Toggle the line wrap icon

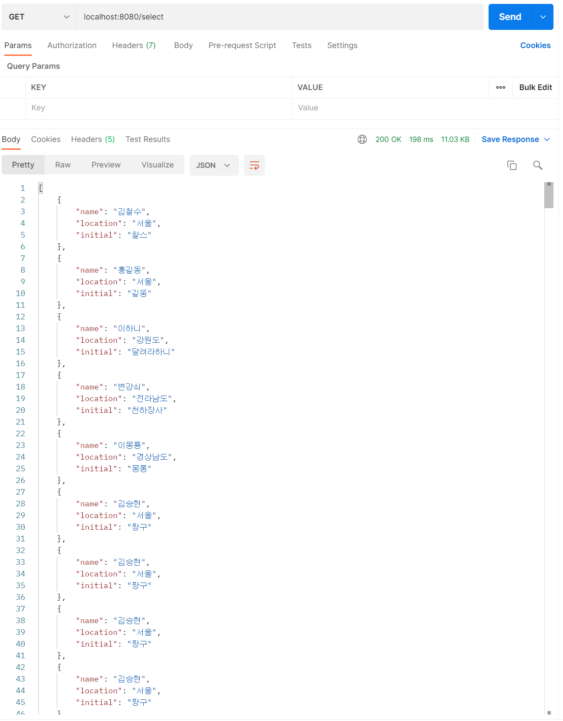[x=254, y=165]
